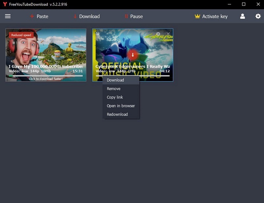Open application settings gear in toolbar
Viewport: 264px width, 203px height.
coord(258,17)
